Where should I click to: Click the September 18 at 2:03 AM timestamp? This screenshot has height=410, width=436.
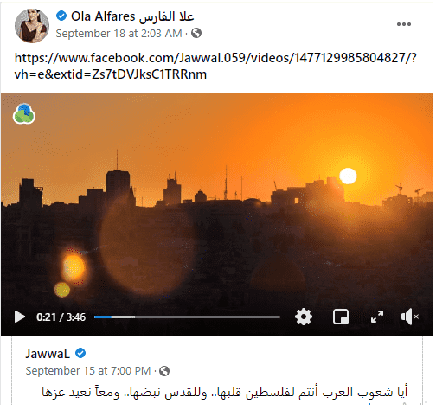[119, 34]
